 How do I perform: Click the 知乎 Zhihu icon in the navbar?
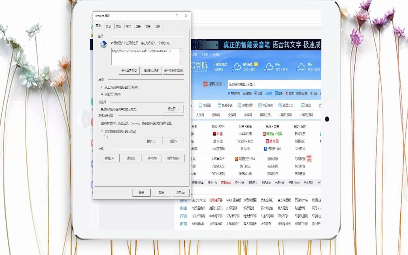276,93
